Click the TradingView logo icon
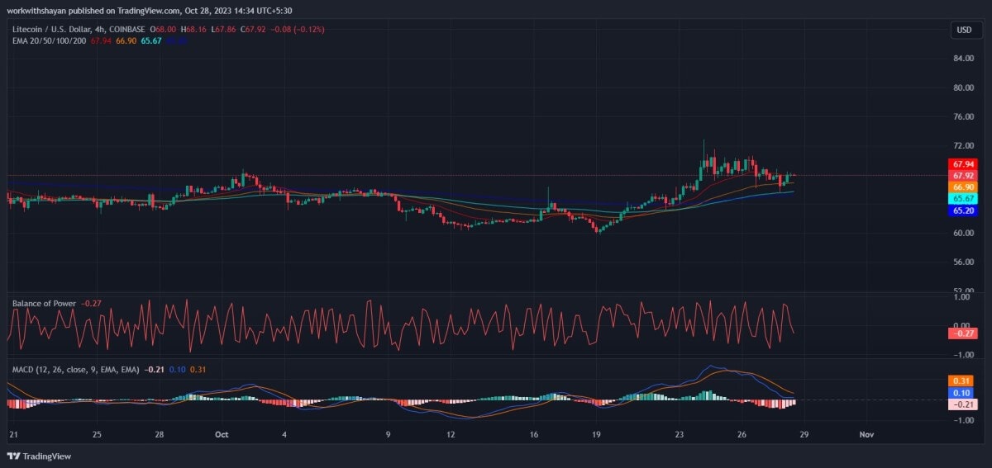Viewport: 992px width, 468px height. pyautogui.click(x=13, y=456)
